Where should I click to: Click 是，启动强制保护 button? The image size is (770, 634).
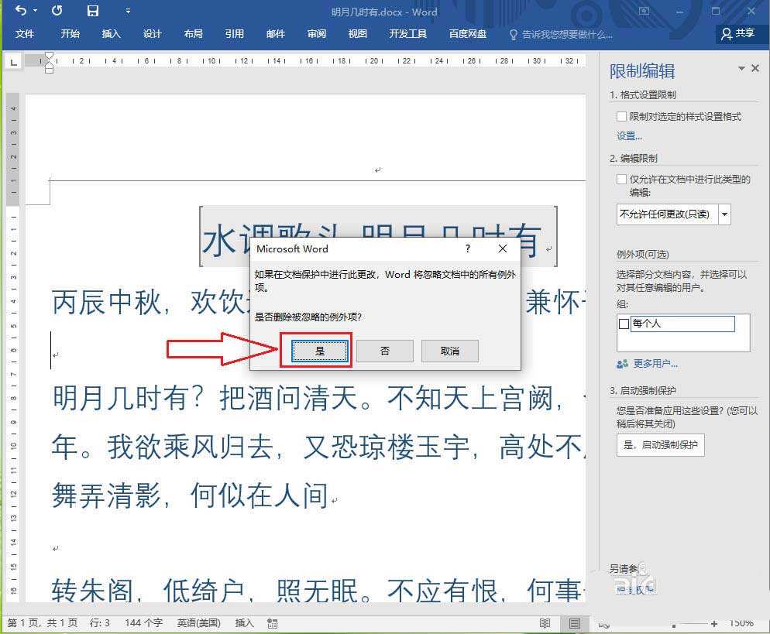tap(661, 445)
